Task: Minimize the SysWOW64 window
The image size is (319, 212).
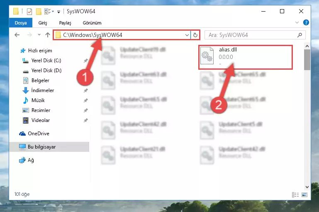Action: click(x=263, y=11)
